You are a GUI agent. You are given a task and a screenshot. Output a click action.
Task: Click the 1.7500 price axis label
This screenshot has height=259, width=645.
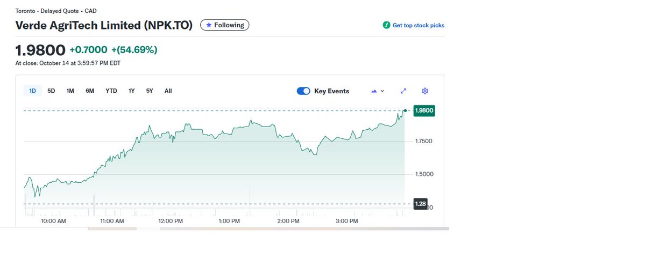tap(424, 142)
